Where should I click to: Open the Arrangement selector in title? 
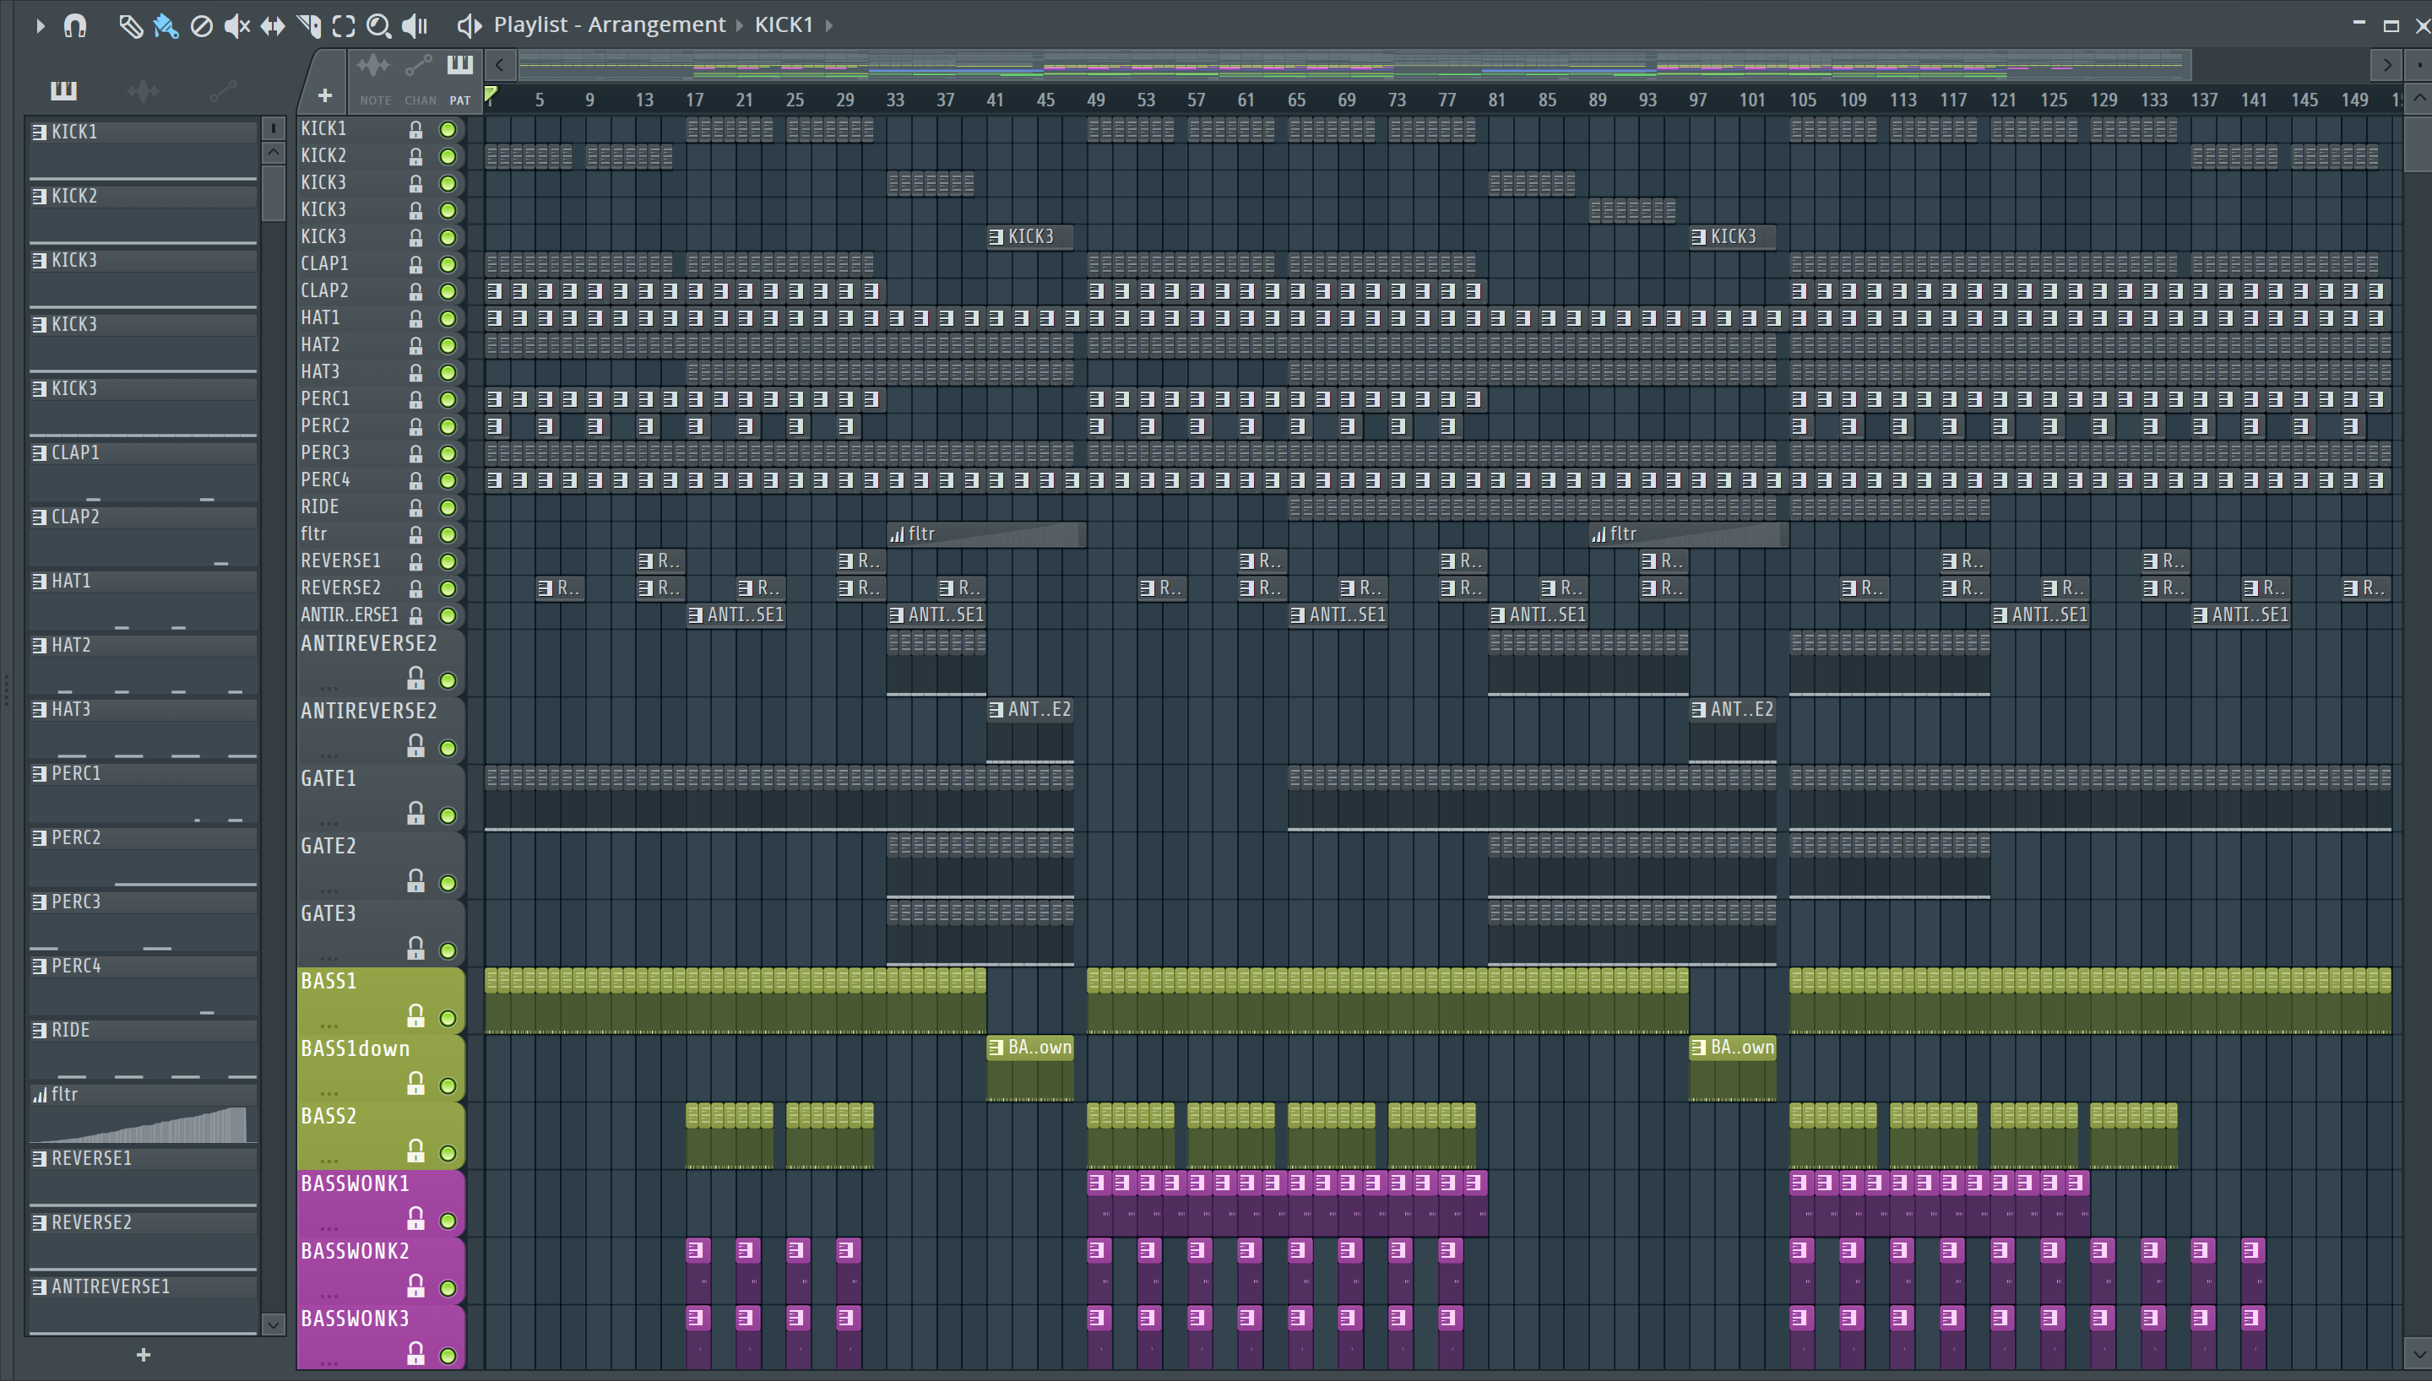click(x=656, y=24)
